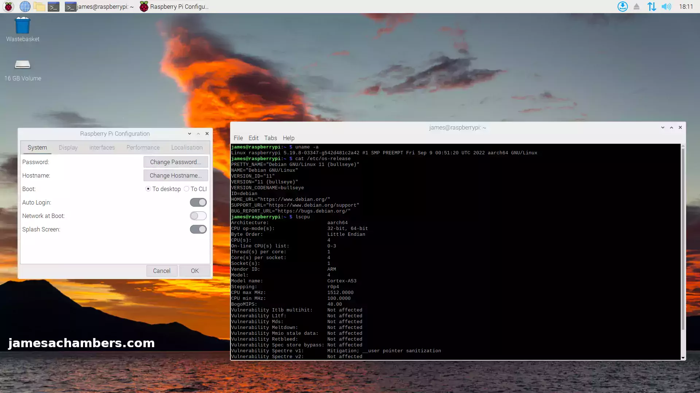Screen dimensions: 700x393
Task: Select the To CLI boot option
Action: point(195,189)
